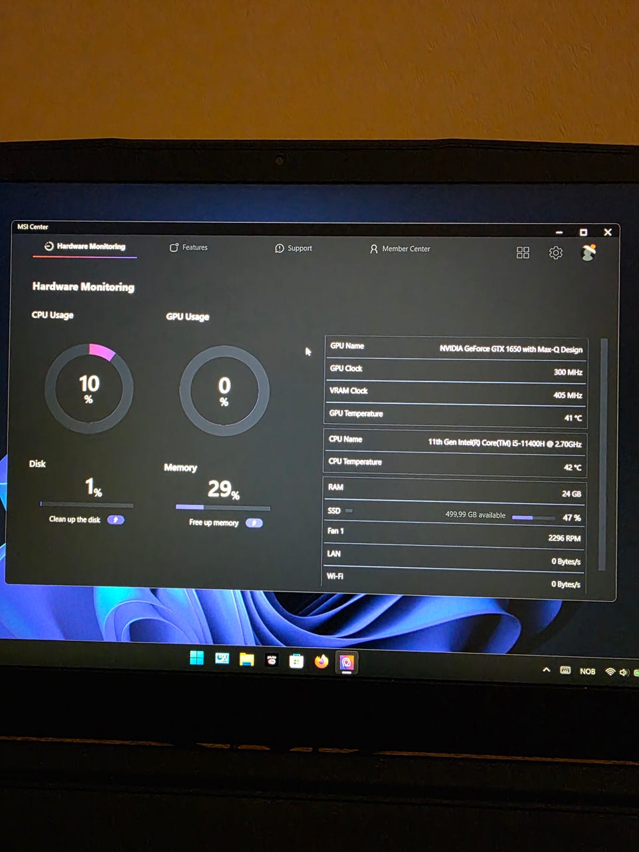
Task: Click the Hardware Monitoring page heading
Action: coord(83,287)
